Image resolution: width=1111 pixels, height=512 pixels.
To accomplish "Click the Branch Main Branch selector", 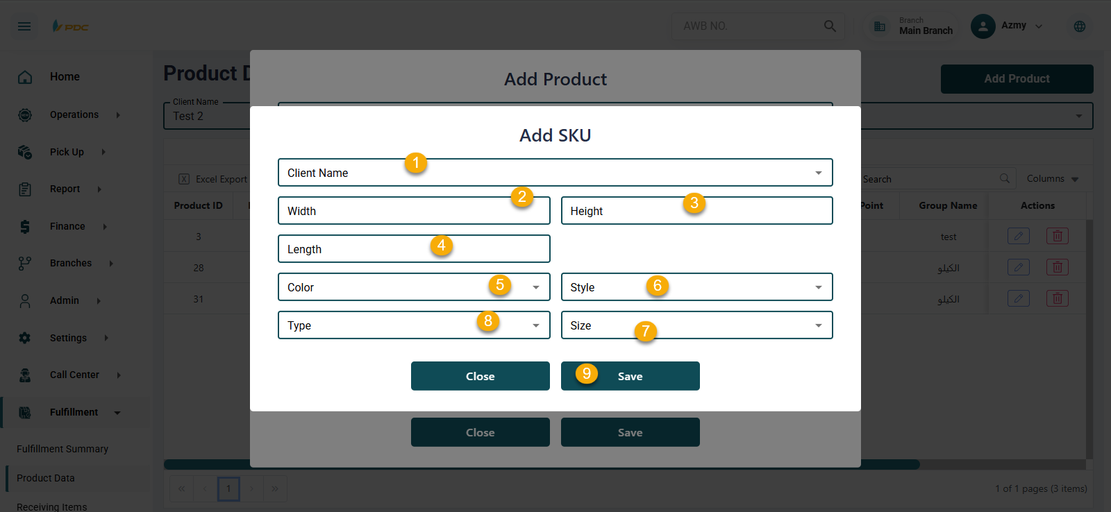I will 912,26.
